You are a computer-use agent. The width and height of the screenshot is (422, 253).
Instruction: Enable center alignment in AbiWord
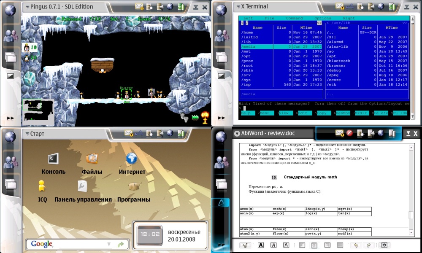[314, 245]
